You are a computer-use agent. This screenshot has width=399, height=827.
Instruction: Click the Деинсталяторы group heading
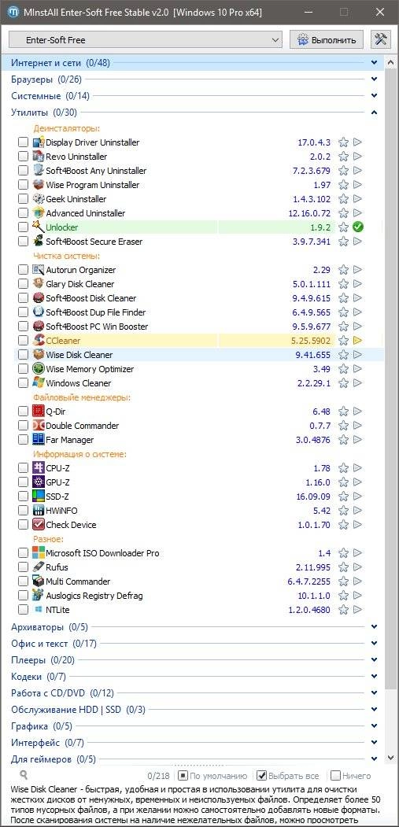[67, 128]
